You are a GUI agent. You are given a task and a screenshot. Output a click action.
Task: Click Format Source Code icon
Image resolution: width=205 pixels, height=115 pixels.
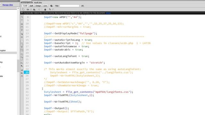(22, 76)
